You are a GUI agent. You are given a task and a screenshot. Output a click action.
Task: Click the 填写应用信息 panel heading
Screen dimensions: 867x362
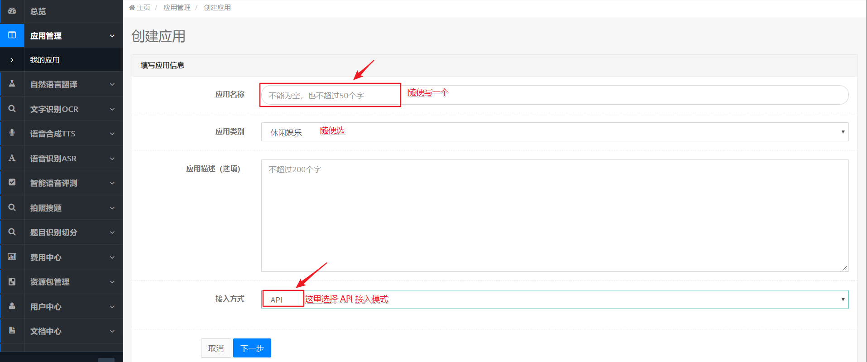163,65
